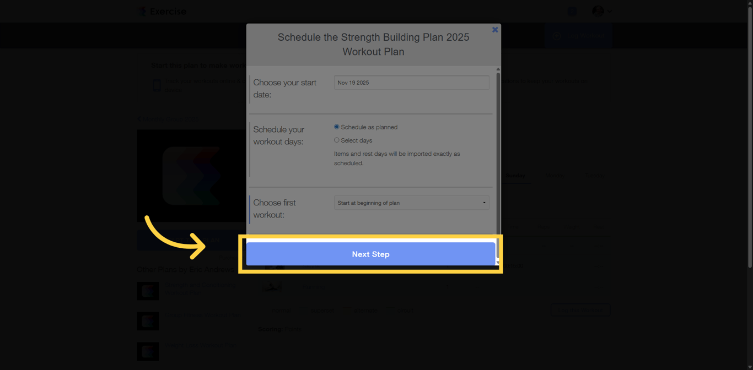Open Strength and Conditioning plan thumbnail
753x370 pixels.
[x=148, y=291]
